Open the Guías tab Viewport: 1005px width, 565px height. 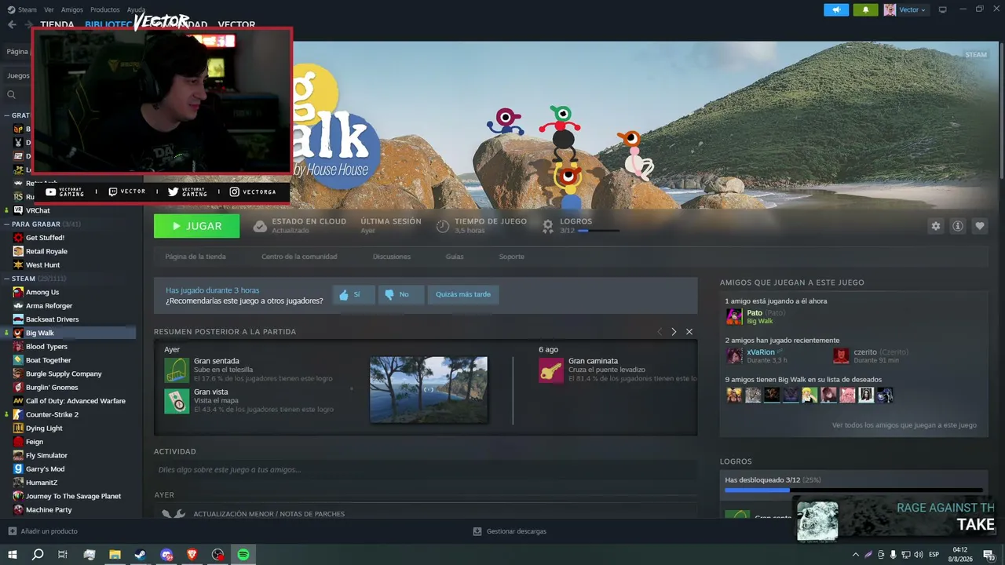455,257
